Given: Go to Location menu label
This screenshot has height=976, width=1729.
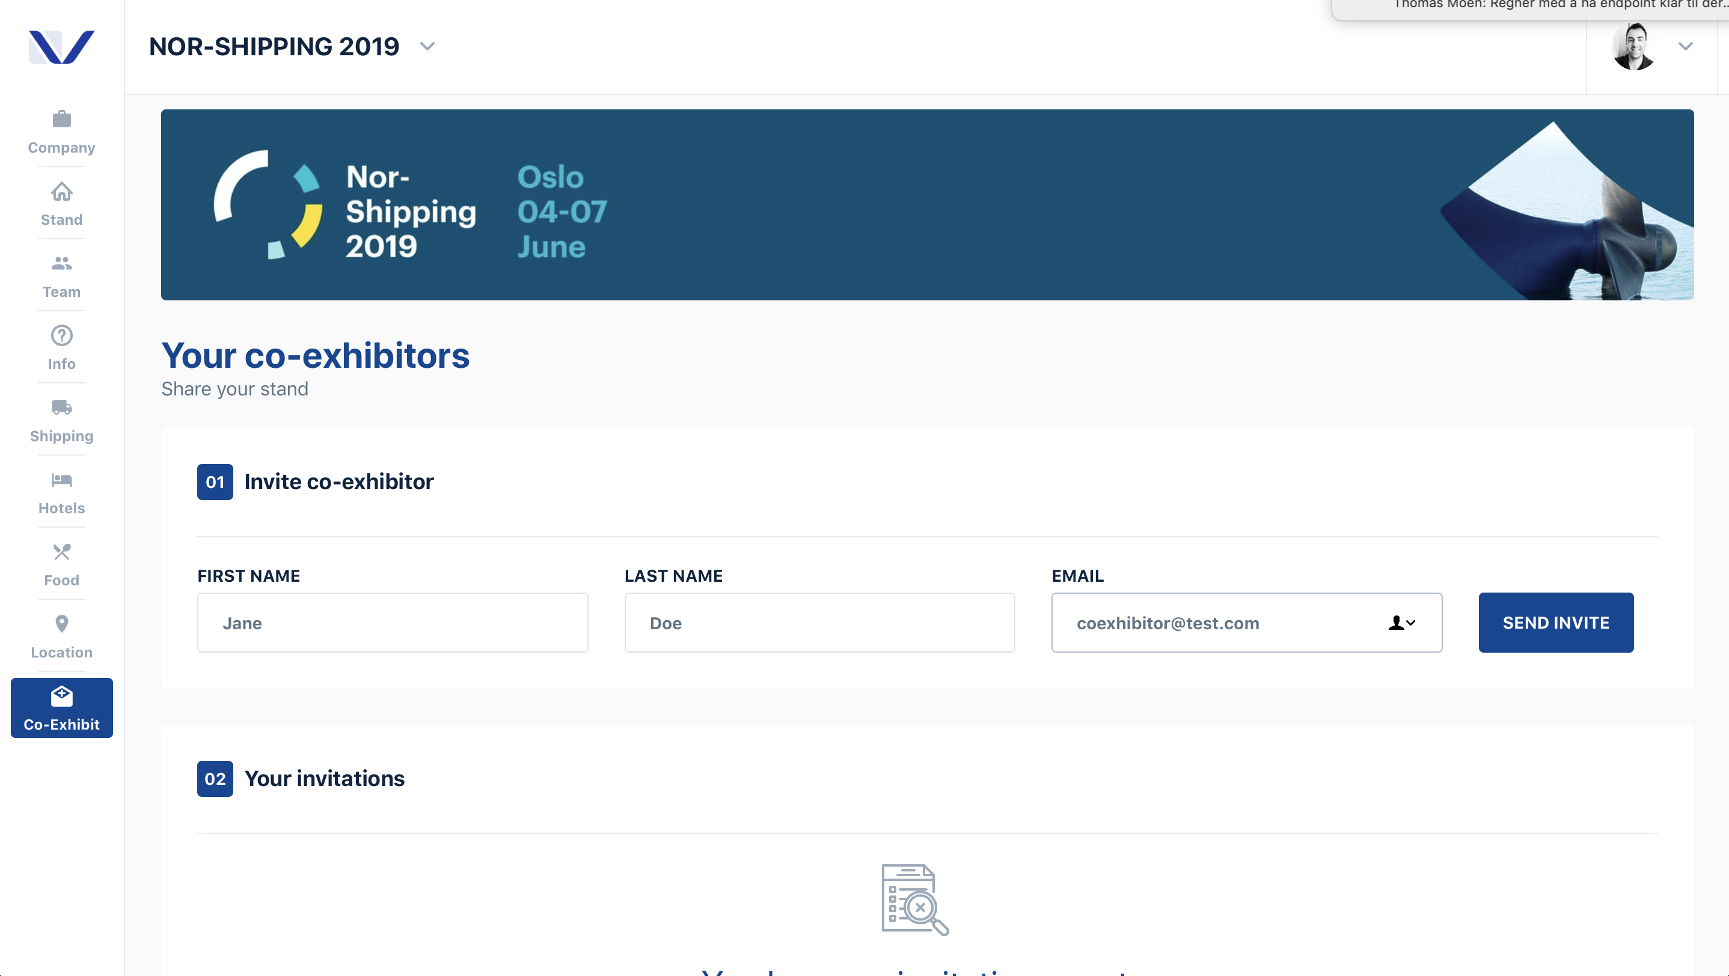Looking at the screenshot, I should pos(61,652).
